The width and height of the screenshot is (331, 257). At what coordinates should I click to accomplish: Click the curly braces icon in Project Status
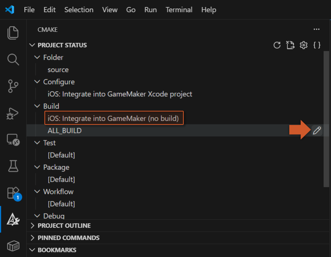317,45
